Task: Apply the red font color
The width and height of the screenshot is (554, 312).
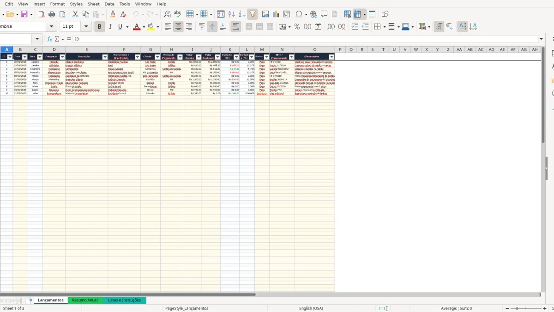Action: (136, 27)
